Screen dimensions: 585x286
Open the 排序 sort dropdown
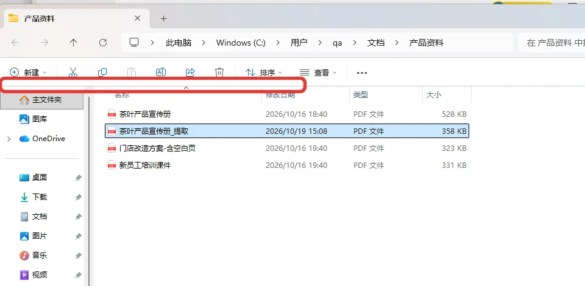264,72
